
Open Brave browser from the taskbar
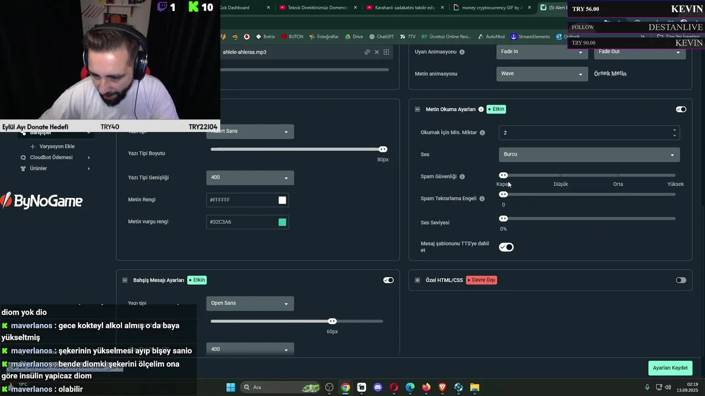442,387
